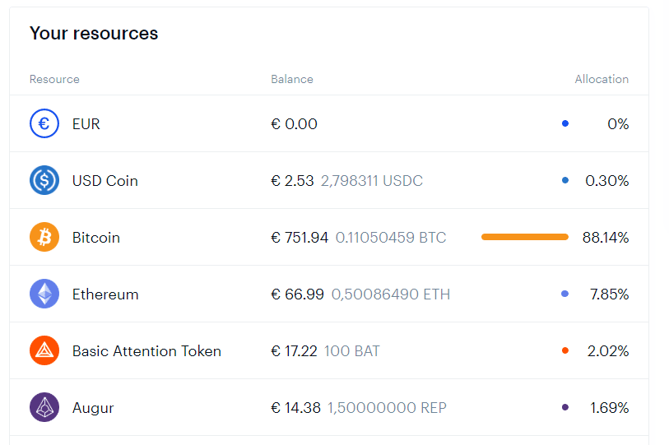This screenshot has height=445, width=669.
Task: Open the Bitcoin resource name link
Action: [96, 238]
